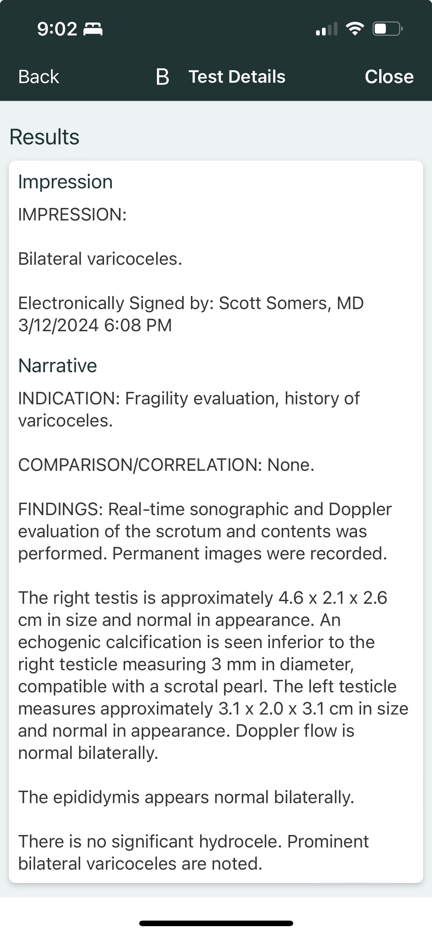The height and width of the screenshot is (935, 432).
Task: Tap the epididymis appears normal sentence
Action: point(186,797)
